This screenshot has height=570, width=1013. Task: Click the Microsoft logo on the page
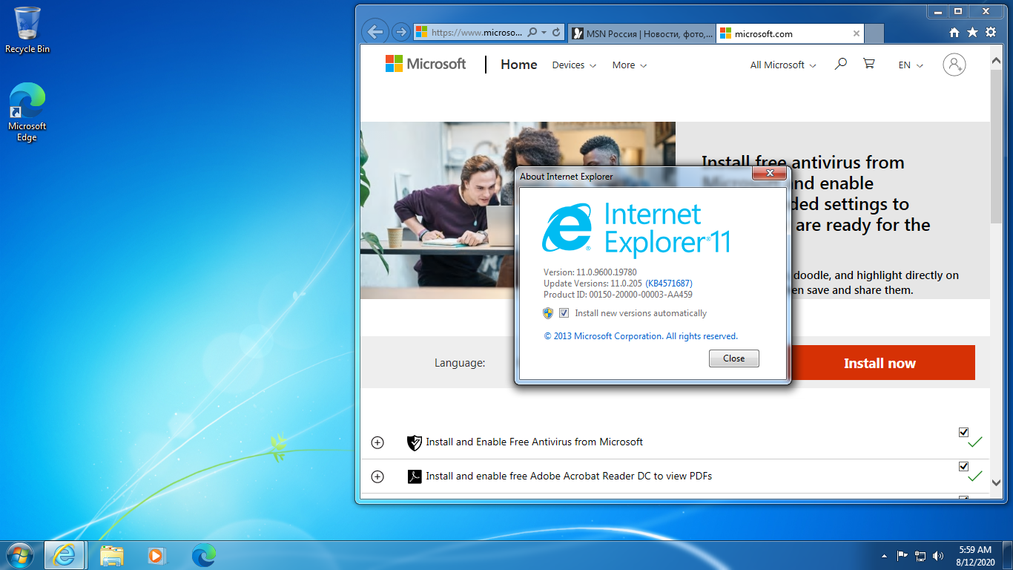(426, 64)
